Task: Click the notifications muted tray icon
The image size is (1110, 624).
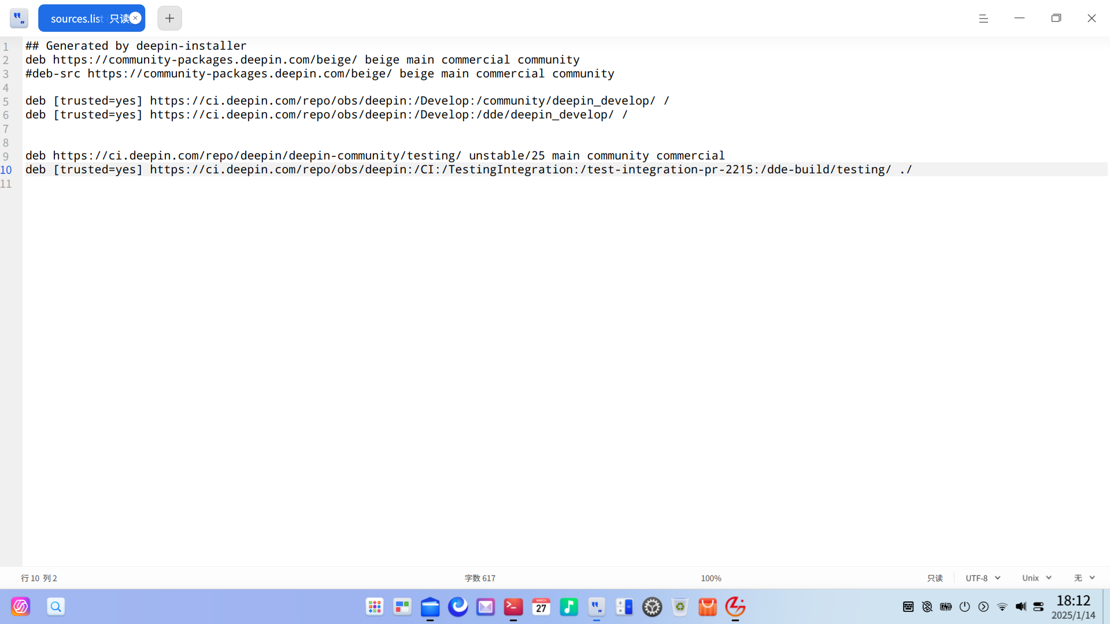Action: [927, 607]
